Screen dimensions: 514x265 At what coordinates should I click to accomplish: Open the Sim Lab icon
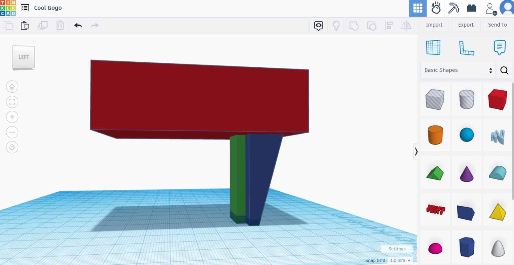click(436, 8)
